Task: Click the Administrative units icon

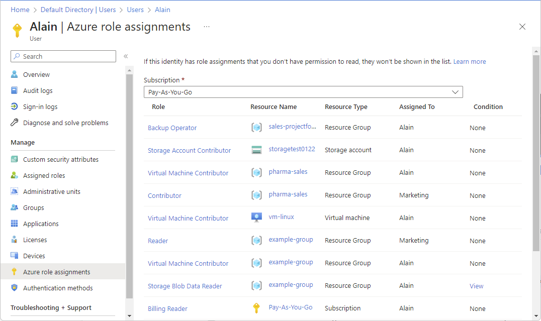Action: pyautogui.click(x=15, y=191)
